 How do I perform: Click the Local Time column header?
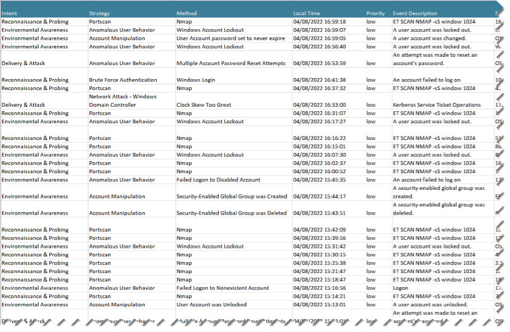tap(306, 13)
